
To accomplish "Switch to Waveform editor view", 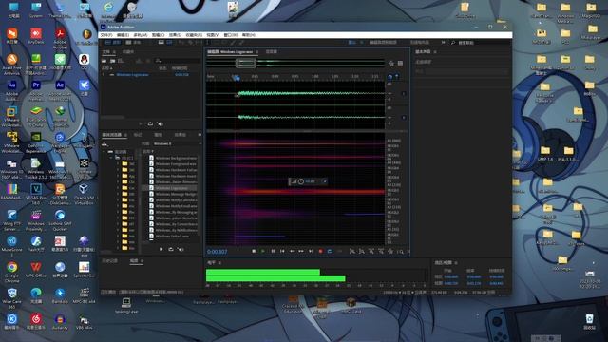I will click(113, 42).
